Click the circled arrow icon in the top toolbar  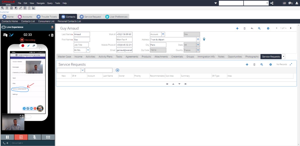7,8
